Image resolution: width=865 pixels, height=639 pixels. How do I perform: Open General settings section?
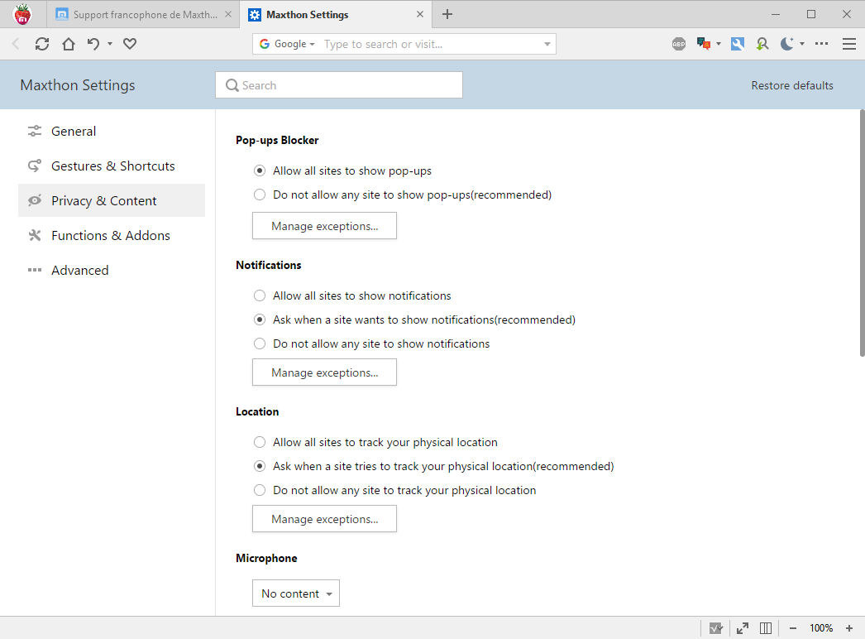tap(112, 131)
